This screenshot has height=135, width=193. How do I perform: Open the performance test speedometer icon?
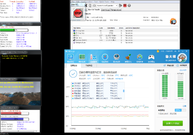(105, 57)
